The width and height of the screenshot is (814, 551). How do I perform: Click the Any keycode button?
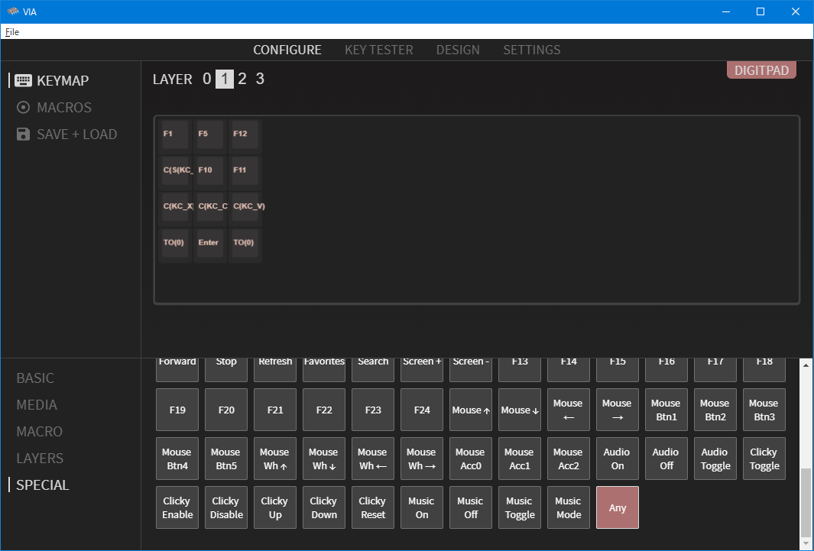pos(617,507)
